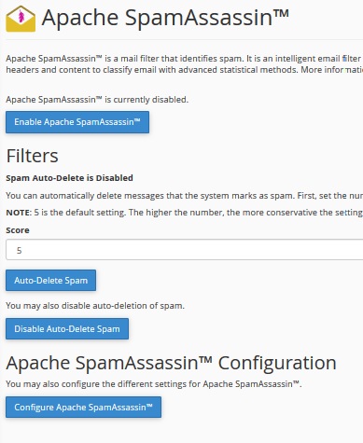Click the Disable Auto-Delete Spam button
This screenshot has width=363, height=443.
pos(67,329)
